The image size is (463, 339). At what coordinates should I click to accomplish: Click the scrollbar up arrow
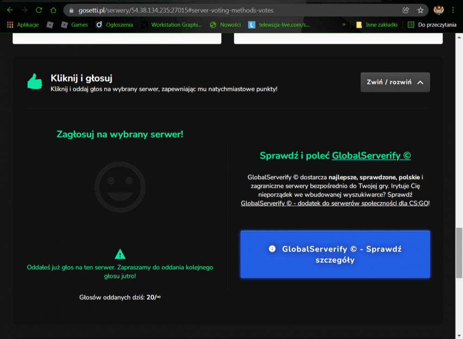tap(459, 37)
